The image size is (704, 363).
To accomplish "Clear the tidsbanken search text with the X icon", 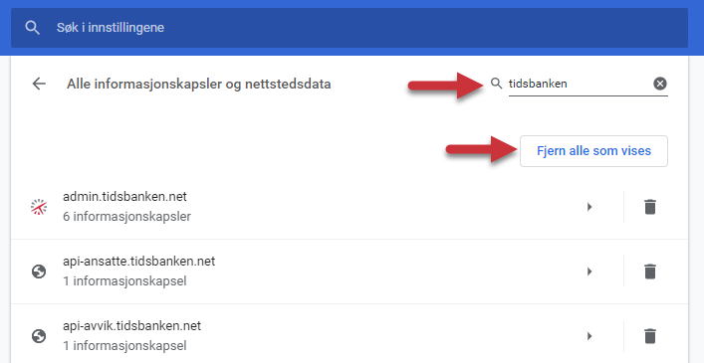I will (660, 84).
